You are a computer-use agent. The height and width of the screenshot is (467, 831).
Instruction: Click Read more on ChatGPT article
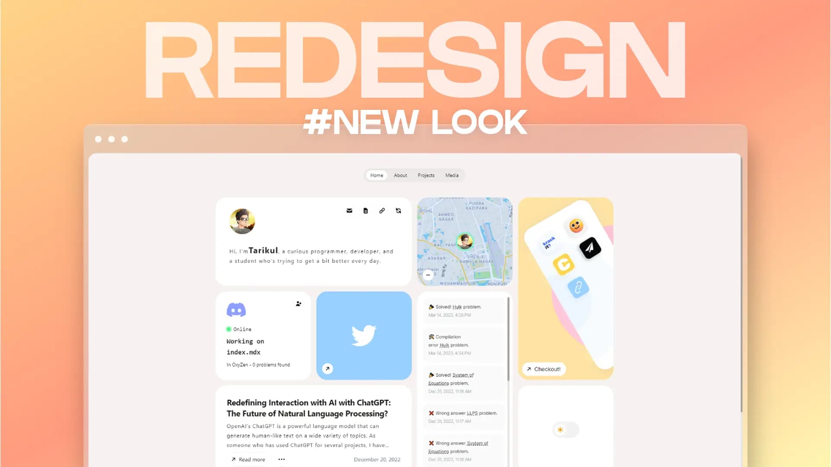click(x=248, y=459)
